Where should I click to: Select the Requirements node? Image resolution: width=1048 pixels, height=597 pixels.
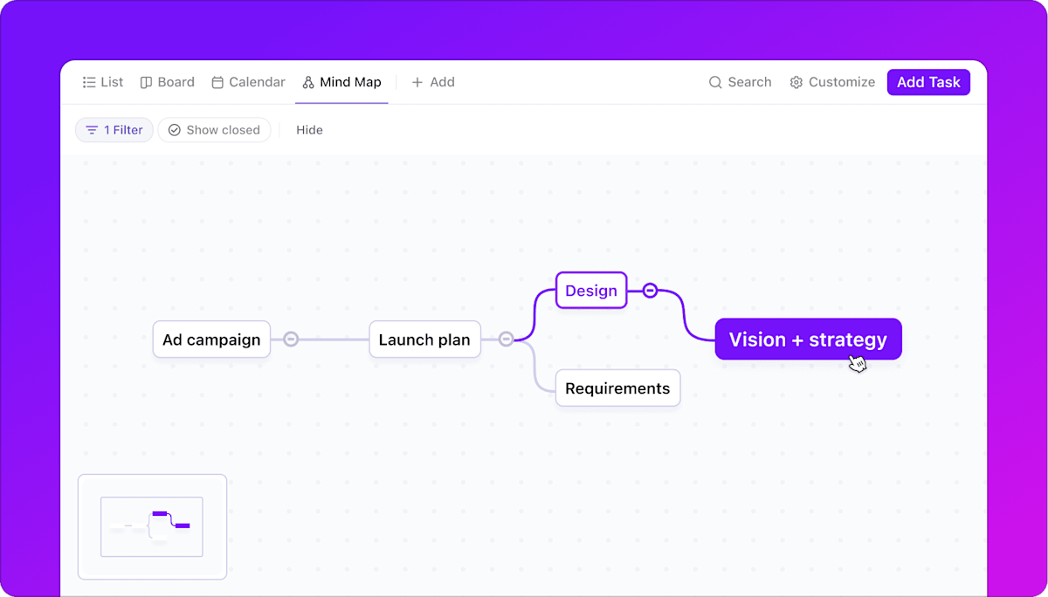(617, 388)
